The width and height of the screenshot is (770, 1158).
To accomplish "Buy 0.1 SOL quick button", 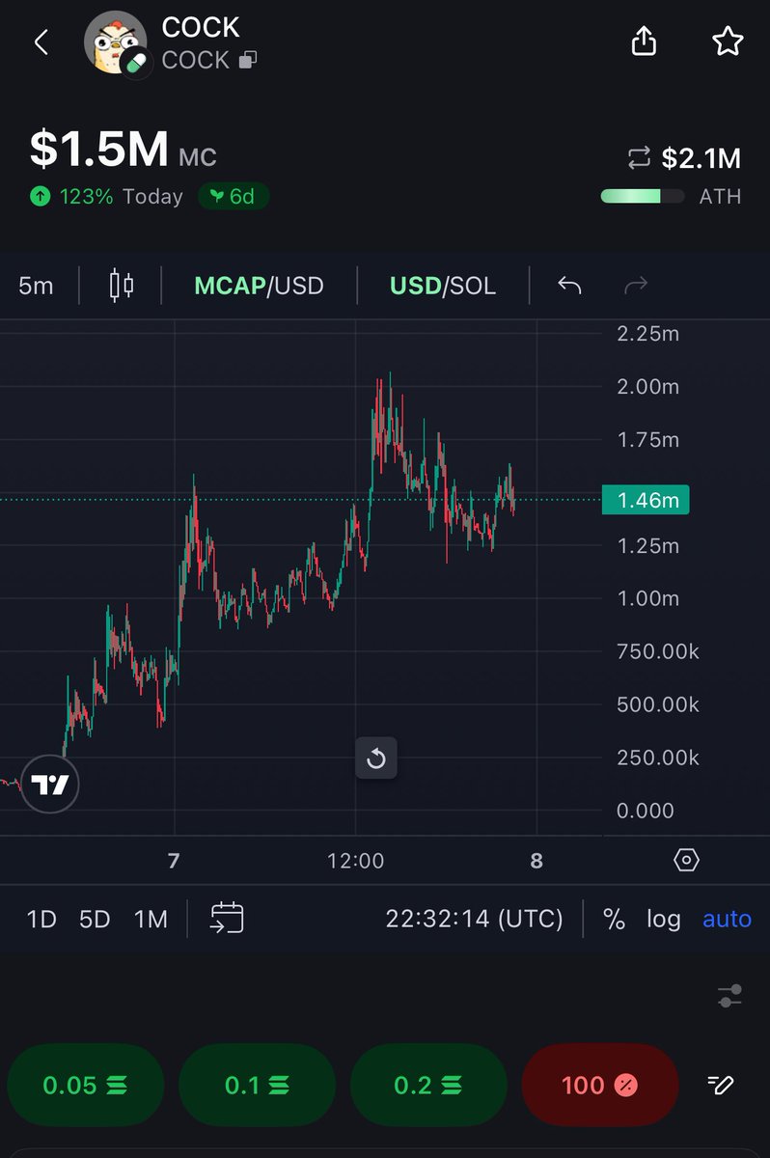I will coord(257,1085).
